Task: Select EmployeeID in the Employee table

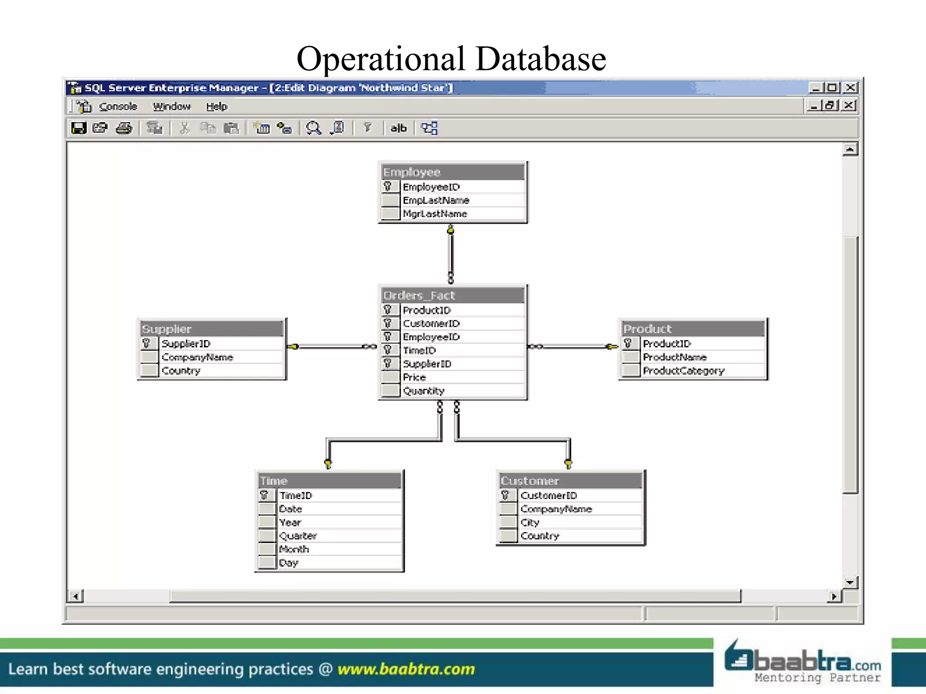Action: (x=453, y=187)
